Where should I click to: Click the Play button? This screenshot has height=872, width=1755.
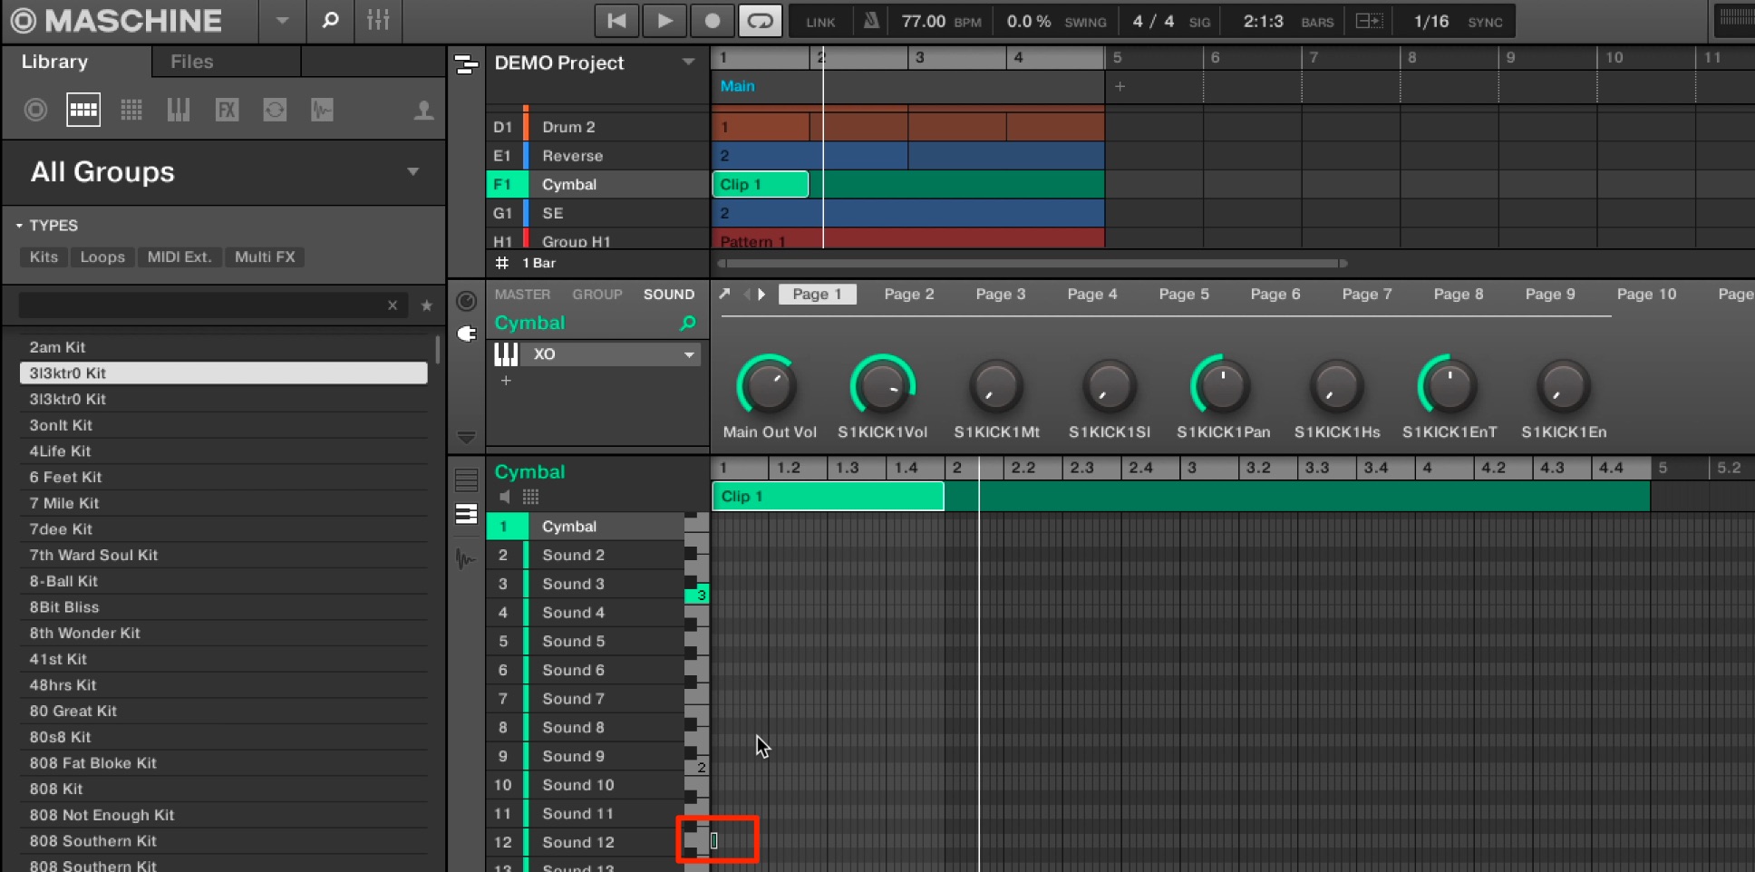tap(664, 21)
